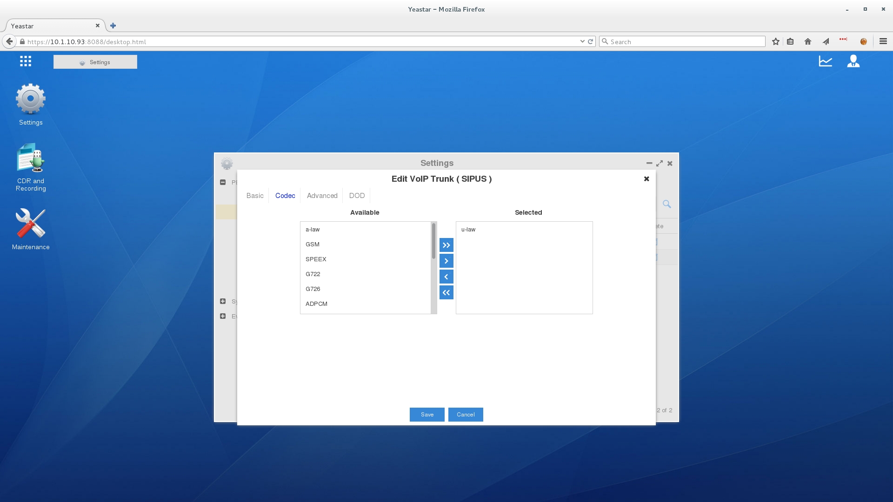Screen dimensions: 893x502
Task: Expand the Event section in Settings sidebar
Action: coord(223,316)
